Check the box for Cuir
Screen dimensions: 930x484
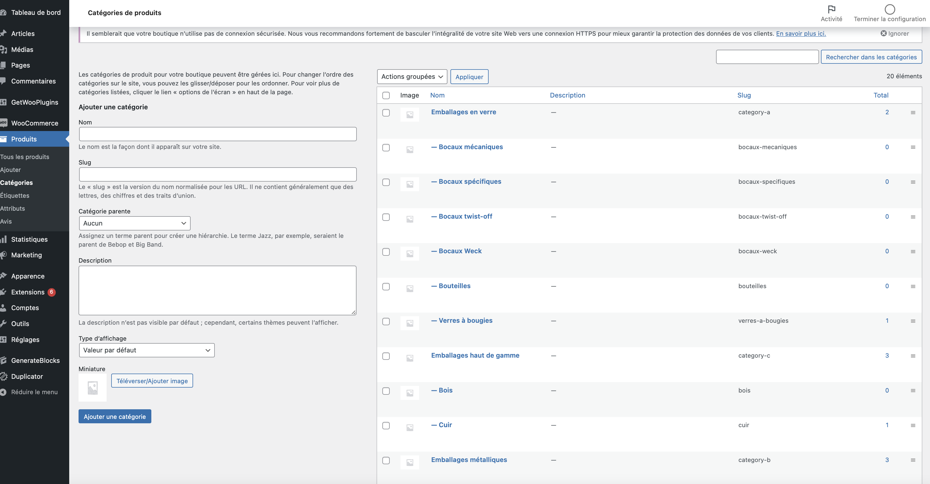(386, 426)
